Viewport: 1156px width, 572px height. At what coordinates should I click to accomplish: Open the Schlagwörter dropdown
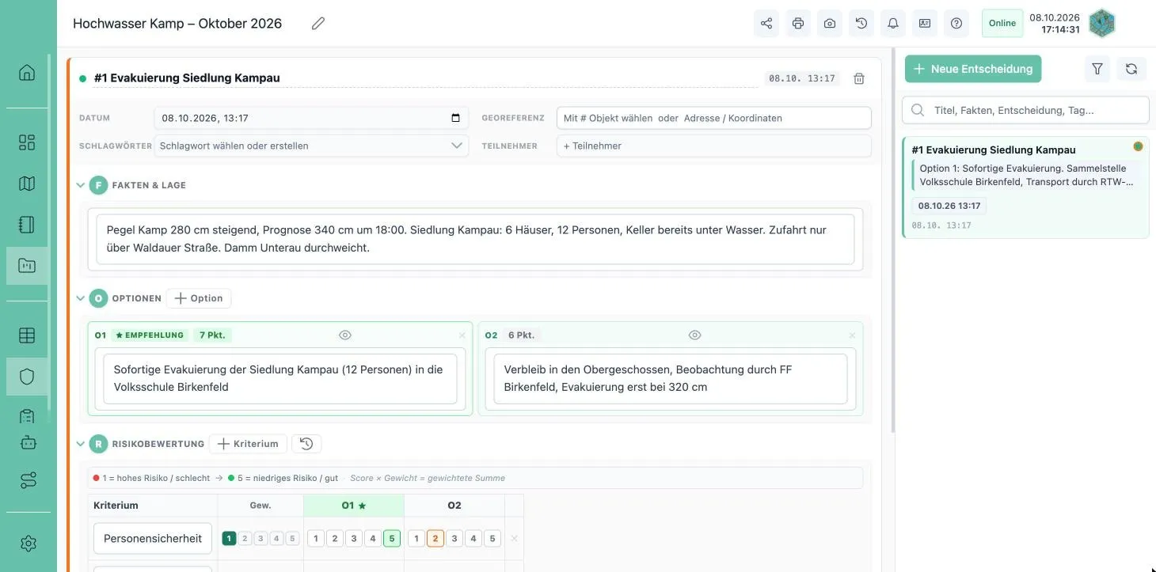(311, 146)
